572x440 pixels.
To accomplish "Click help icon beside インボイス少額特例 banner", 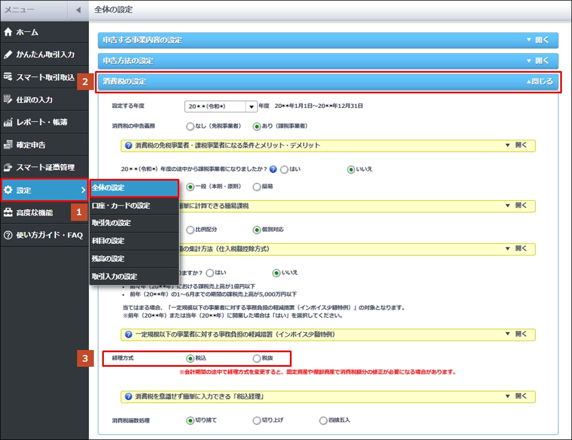I will (128, 334).
